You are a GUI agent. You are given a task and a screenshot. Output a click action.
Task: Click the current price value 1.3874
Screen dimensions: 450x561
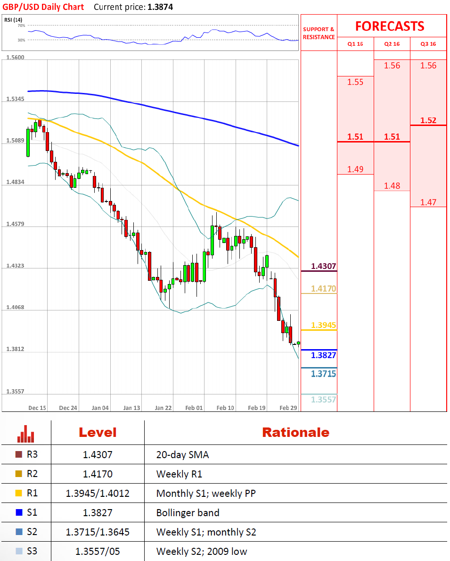pos(160,7)
